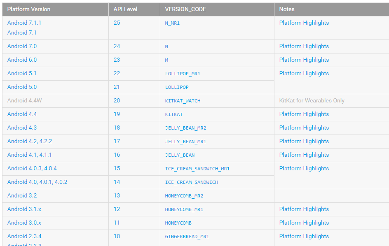
Task: Click the KitKat for Wearables Only note
Action: (312, 100)
